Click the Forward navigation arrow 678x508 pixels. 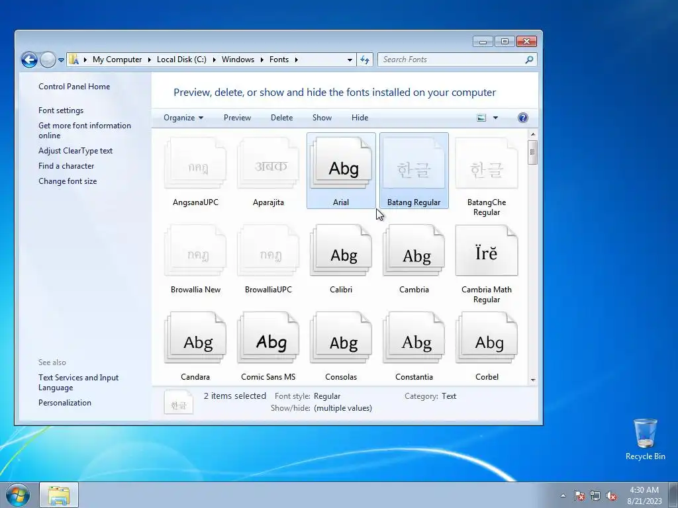pyautogui.click(x=48, y=60)
